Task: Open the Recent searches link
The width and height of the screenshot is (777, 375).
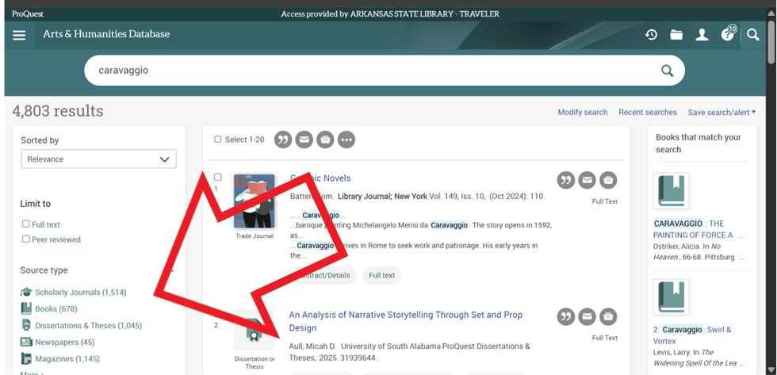Action: (x=647, y=113)
